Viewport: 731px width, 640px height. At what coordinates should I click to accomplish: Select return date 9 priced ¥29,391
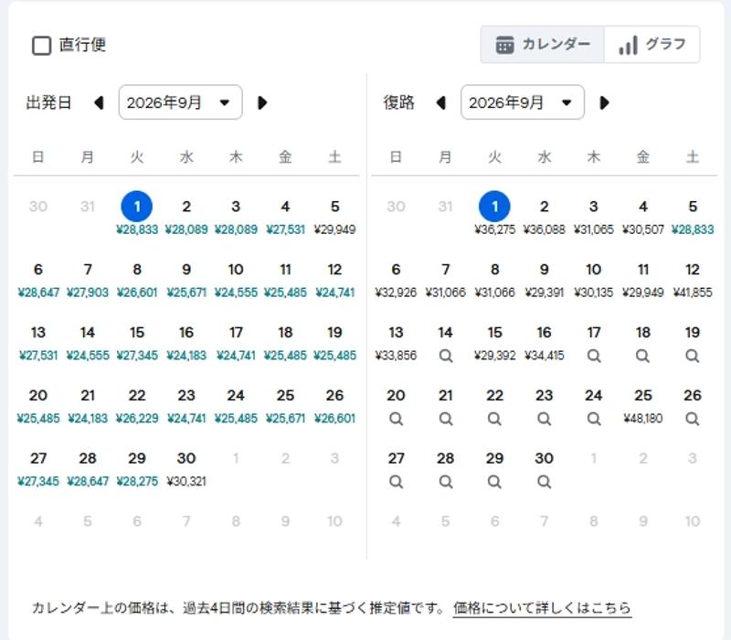pos(545,279)
